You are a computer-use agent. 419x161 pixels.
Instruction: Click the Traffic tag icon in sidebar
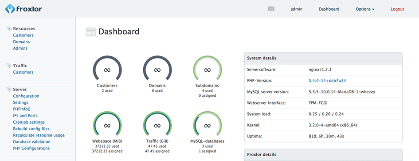point(9,65)
